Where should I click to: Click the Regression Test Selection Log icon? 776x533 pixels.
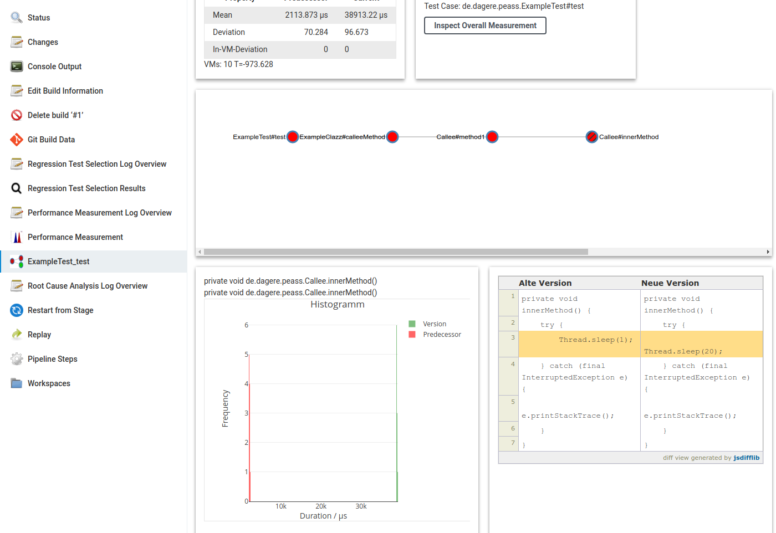click(x=17, y=164)
